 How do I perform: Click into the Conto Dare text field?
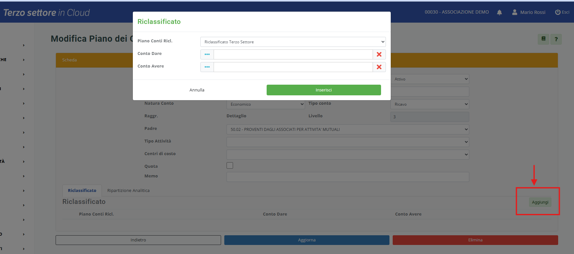pos(293,54)
